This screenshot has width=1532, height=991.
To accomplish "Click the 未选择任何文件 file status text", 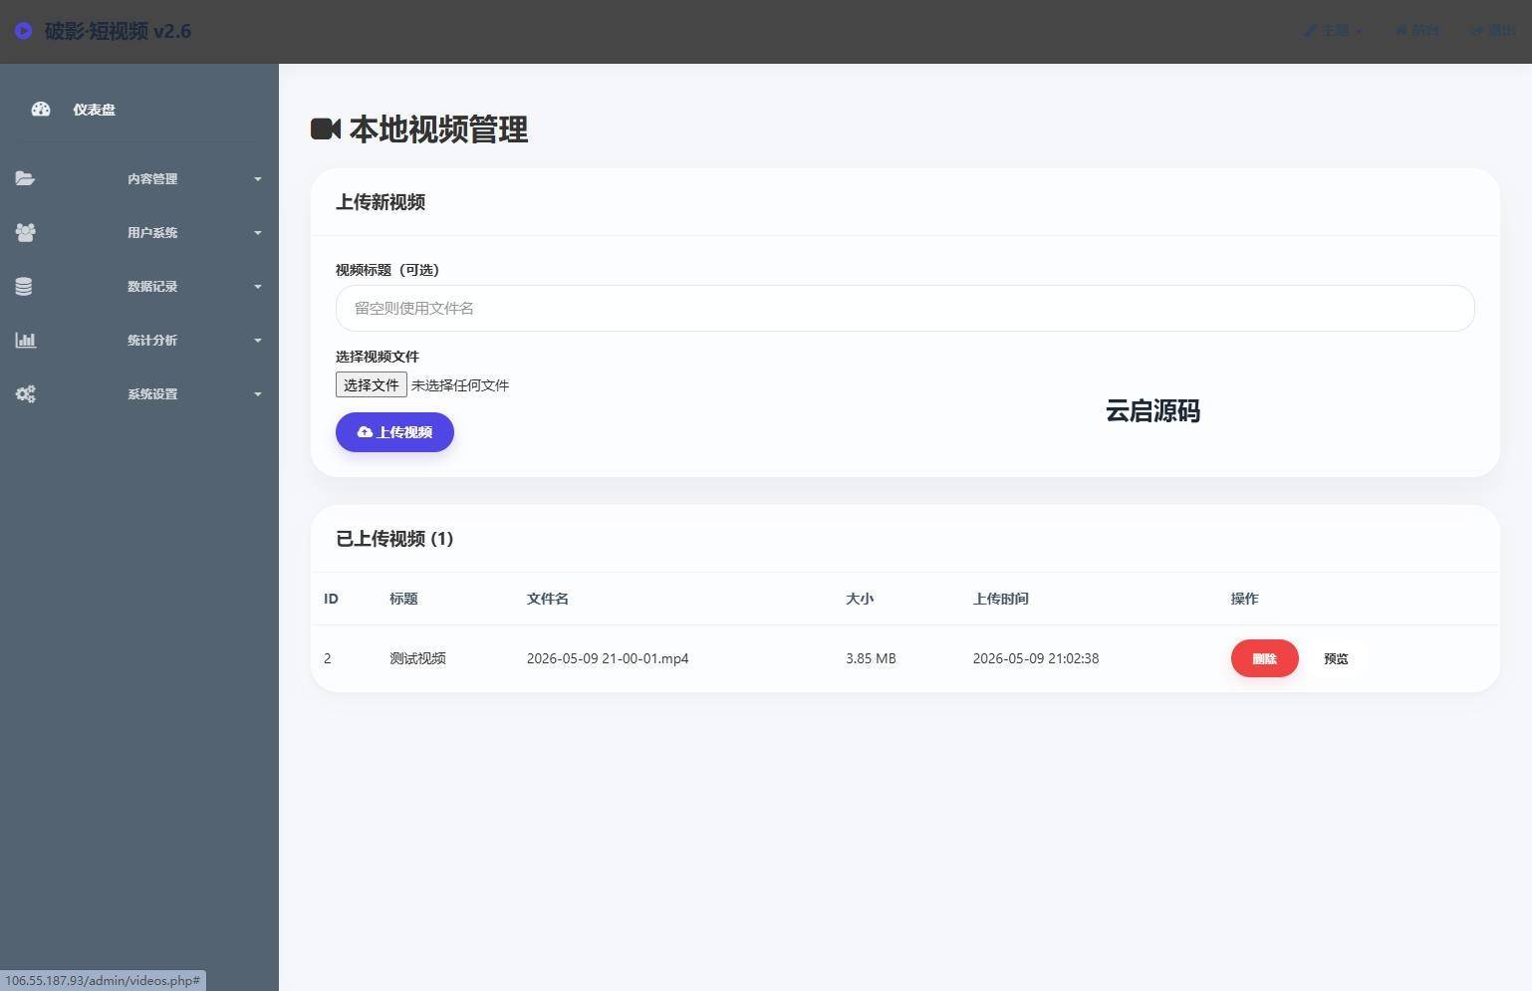I will (x=460, y=385).
